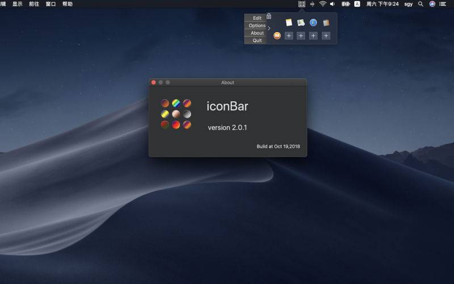Click the iconBar title text in About window

[228, 106]
